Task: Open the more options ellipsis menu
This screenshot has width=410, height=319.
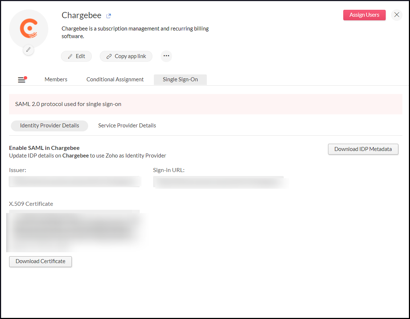Action: [166, 56]
